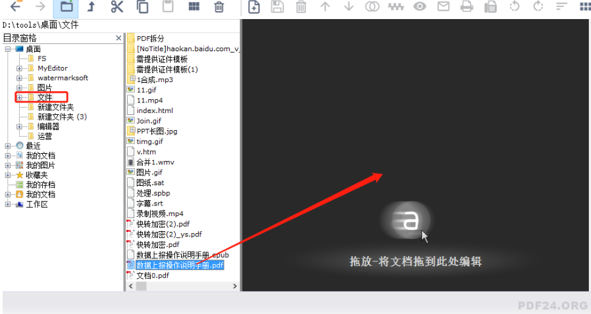Click the file list scroll right arrow
The image size is (591, 314).
[x=235, y=286]
